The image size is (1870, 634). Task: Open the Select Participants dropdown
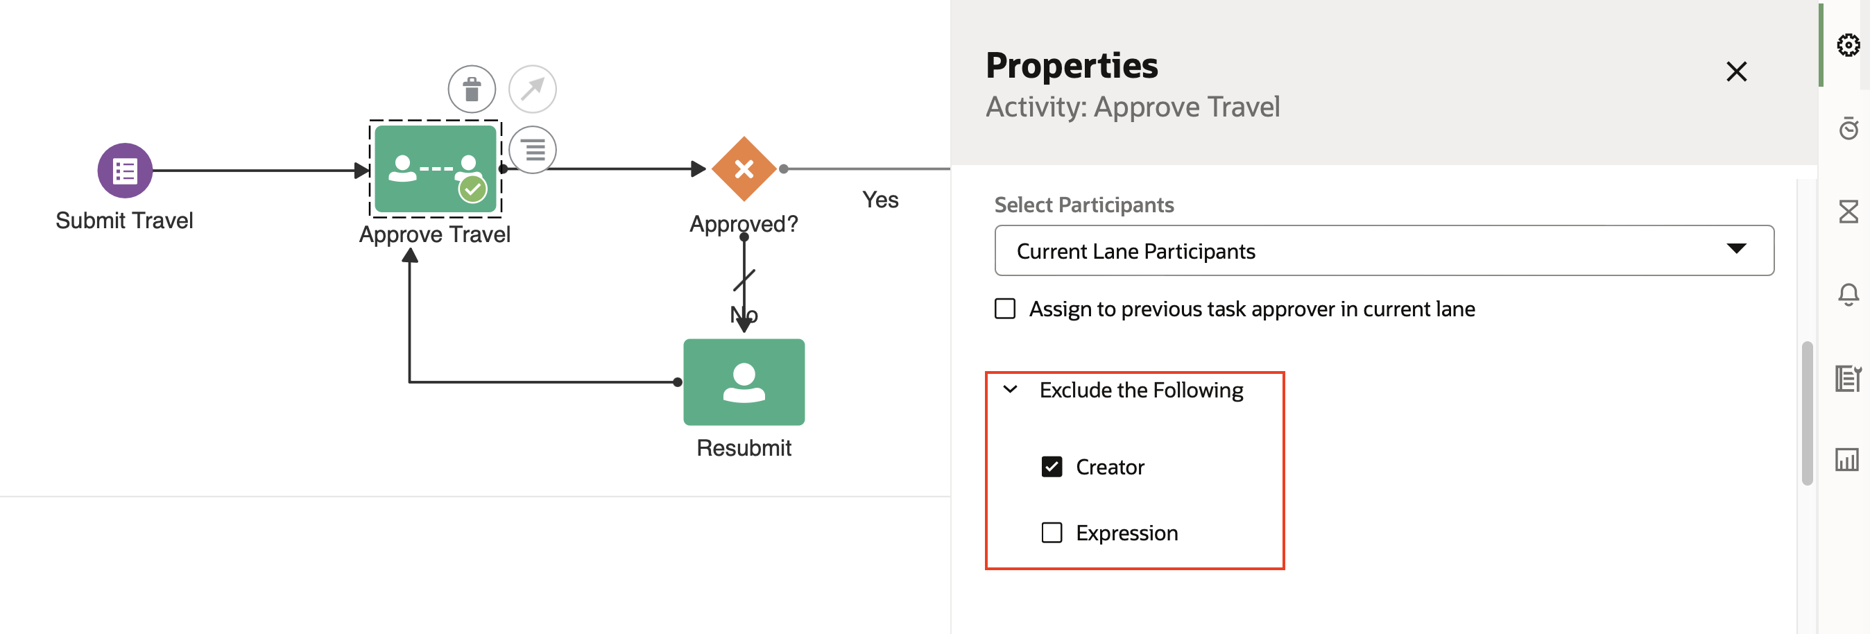click(1383, 250)
